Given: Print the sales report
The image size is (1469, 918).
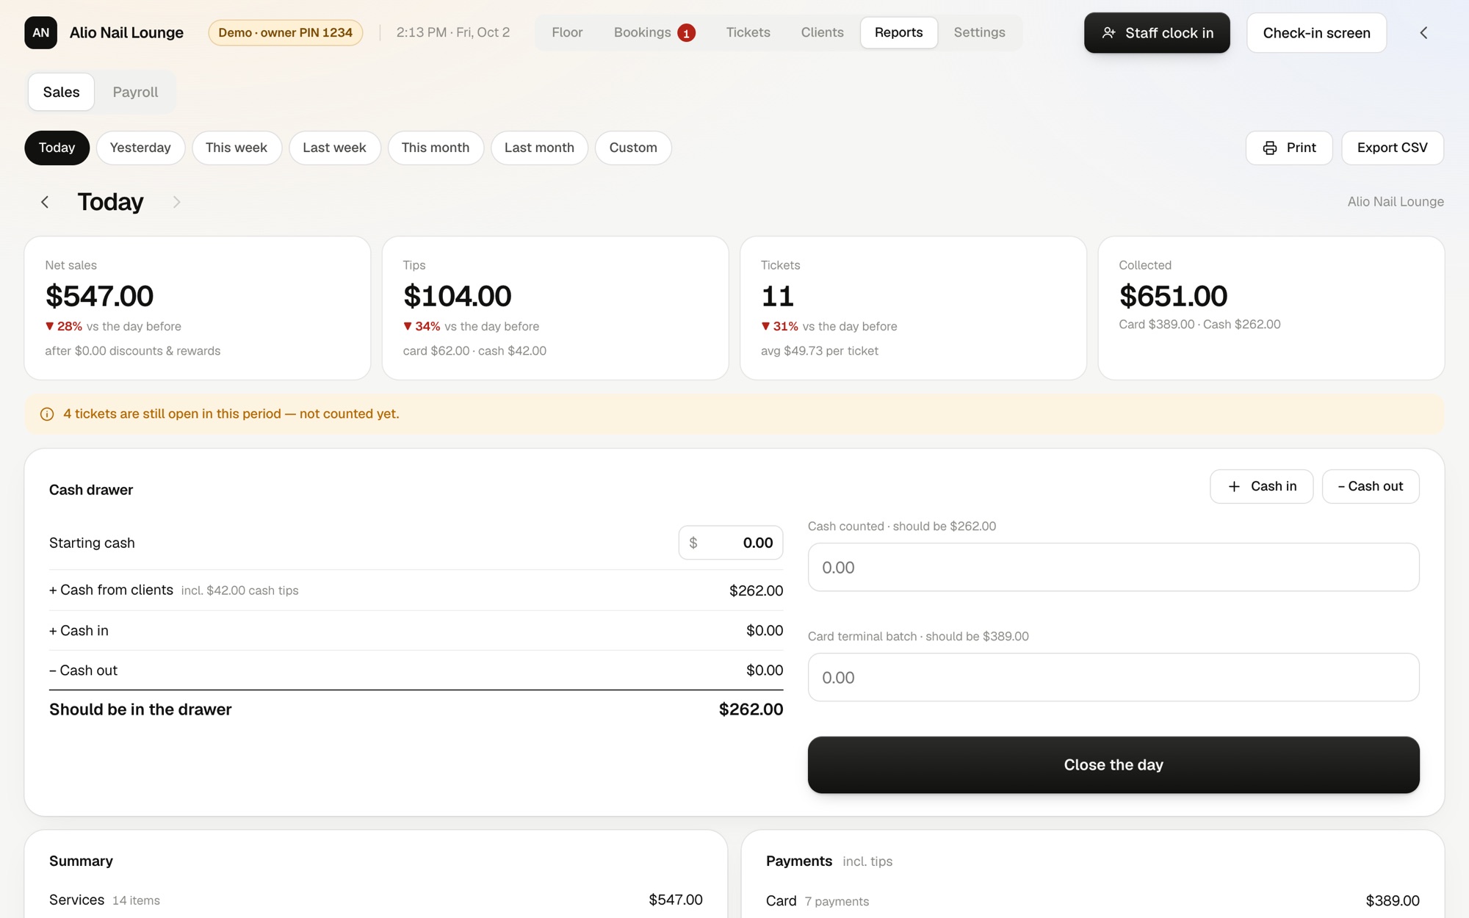Looking at the screenshot, I should tap(1289, 148).
